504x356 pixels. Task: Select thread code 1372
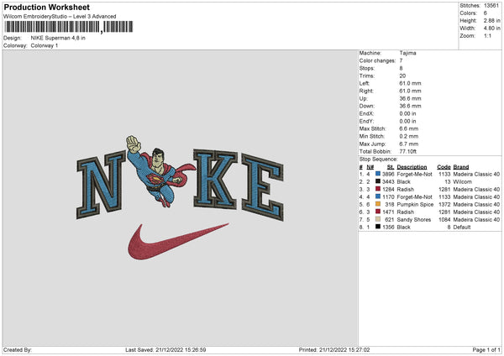click(x=444, y=204)
